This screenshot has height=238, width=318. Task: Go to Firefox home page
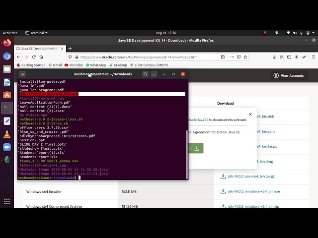click(41, 57)
